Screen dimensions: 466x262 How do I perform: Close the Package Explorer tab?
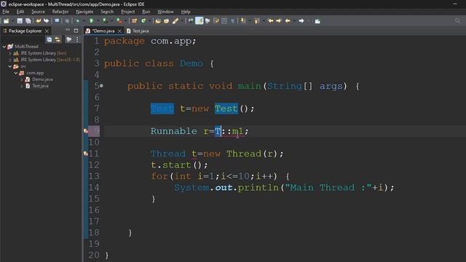point(47,31)
